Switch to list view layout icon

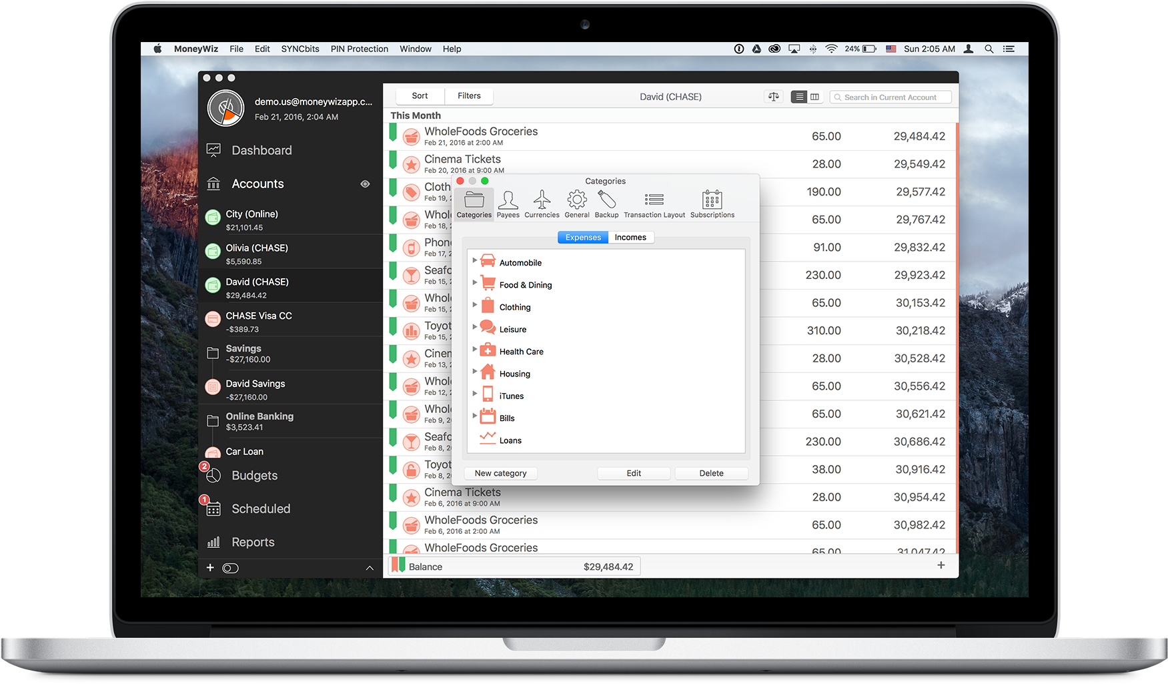798,97
